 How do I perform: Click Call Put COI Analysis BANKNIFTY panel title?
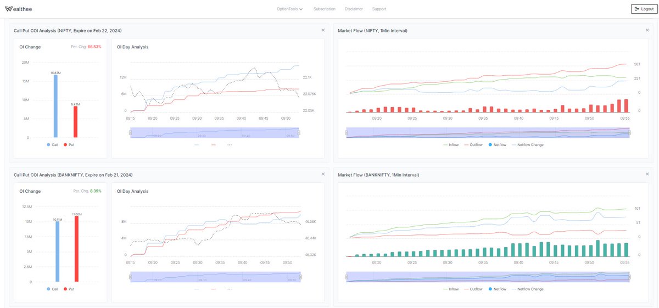[x=73, y=175]
